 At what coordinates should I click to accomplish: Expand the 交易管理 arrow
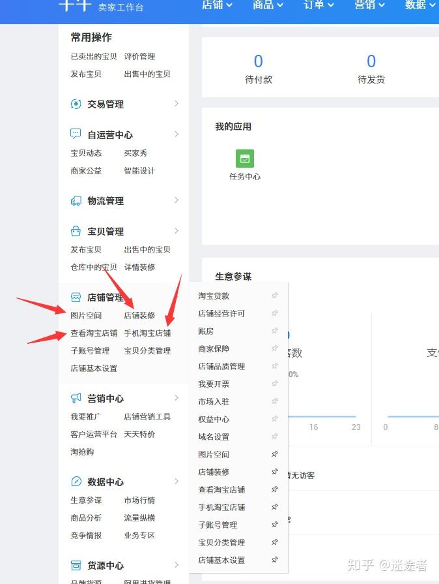177,104
